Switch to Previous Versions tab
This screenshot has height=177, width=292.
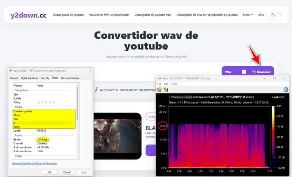pyautogui.click(x=70, y=78)
